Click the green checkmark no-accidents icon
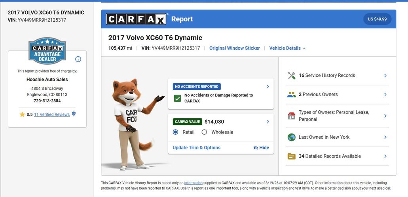The width and height of the screenshot is (408, 197). pos(177,98)
